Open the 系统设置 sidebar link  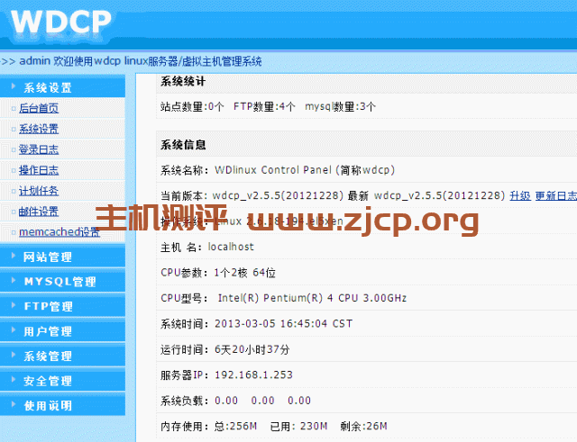(39, 129)
